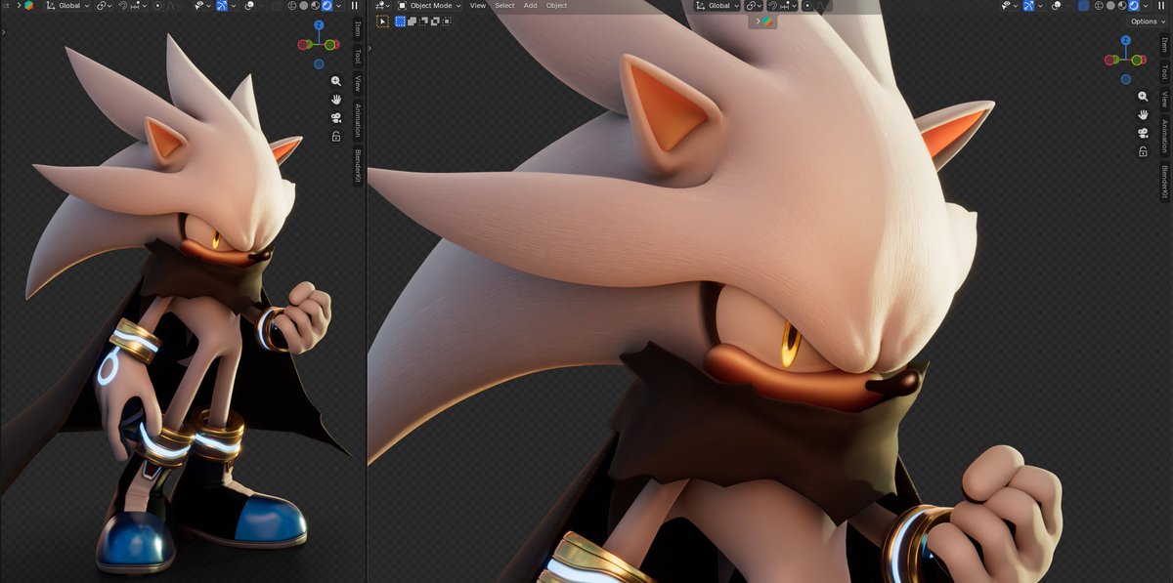Open the Object Mode dropdown
1173x583 pixels.
tap(428, 6)
